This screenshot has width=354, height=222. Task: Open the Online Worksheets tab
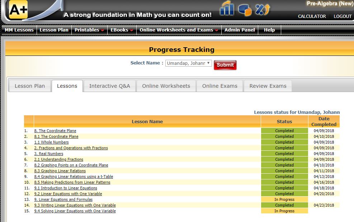click(166, 86)
